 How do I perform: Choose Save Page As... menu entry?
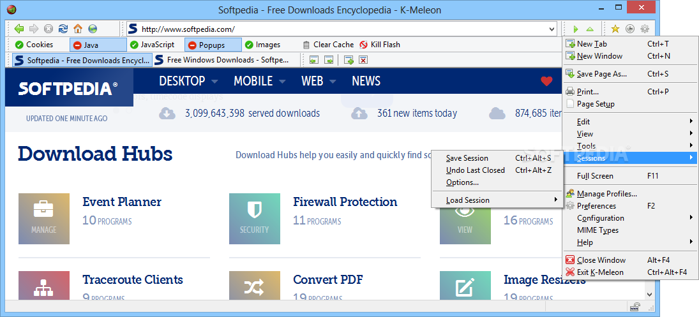(631, 73)
